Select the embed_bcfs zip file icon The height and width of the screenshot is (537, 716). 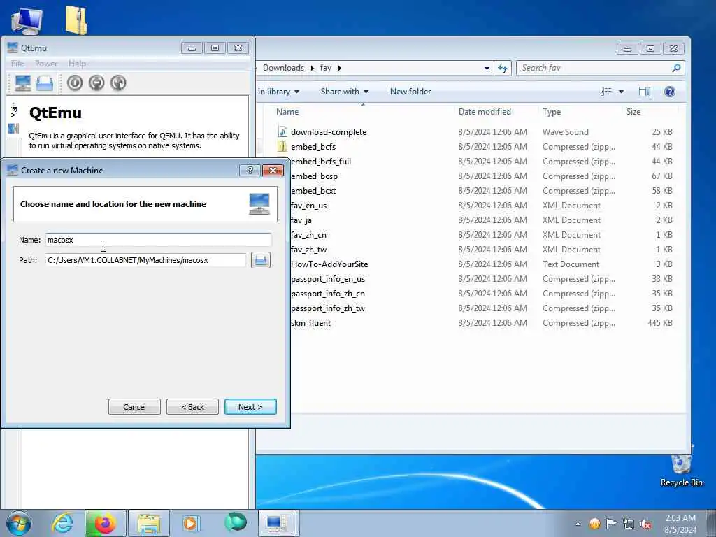[x=282, y=147]
